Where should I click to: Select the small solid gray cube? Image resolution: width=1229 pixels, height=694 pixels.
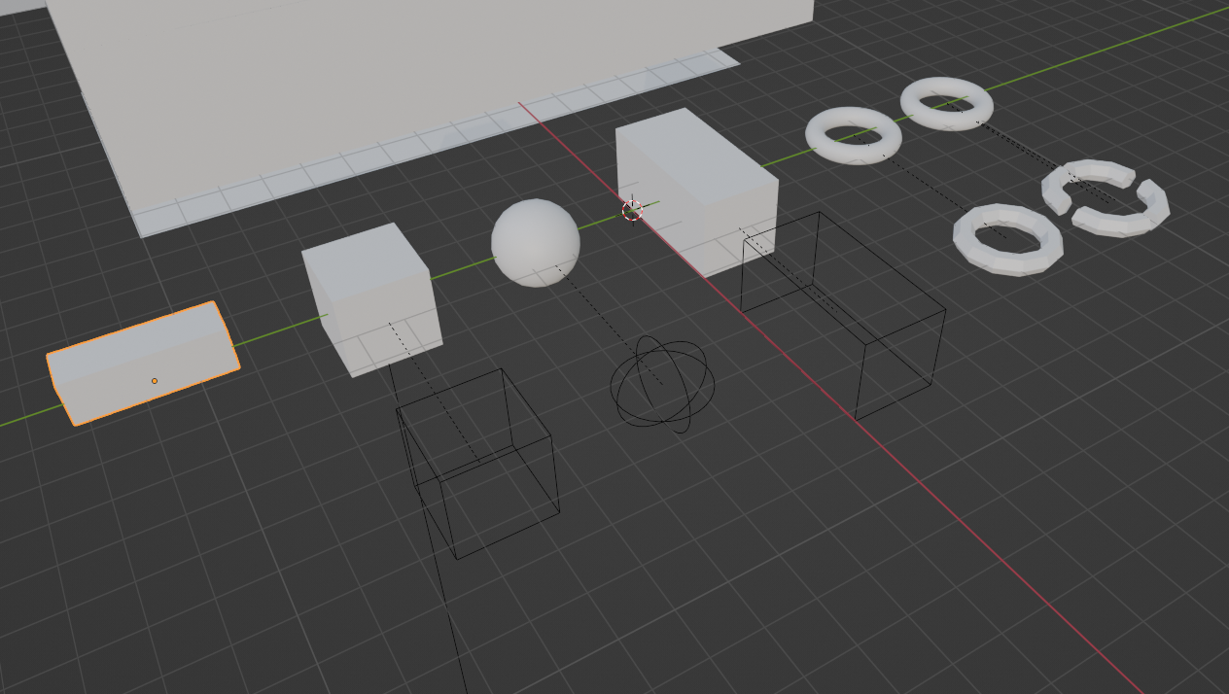point(370,299)
